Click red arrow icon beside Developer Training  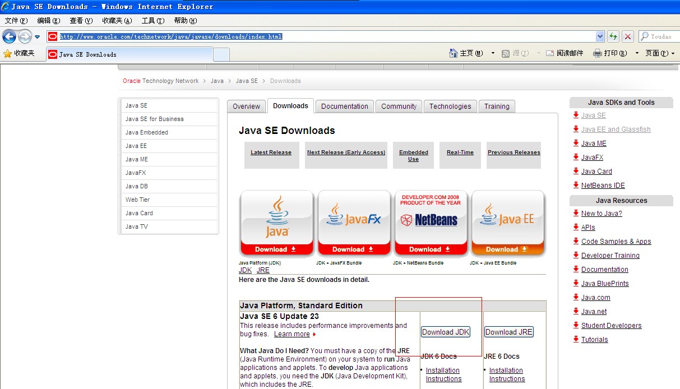576,255
